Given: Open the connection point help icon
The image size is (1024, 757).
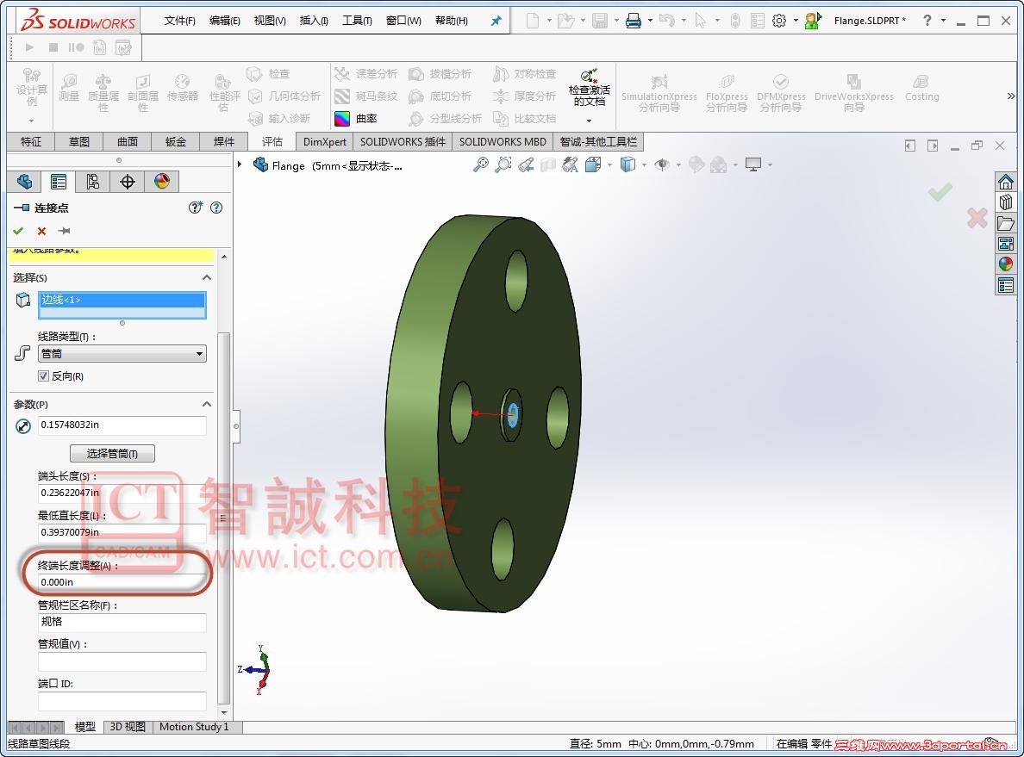Looking at the screenshot, I should (x=216, y=208).
